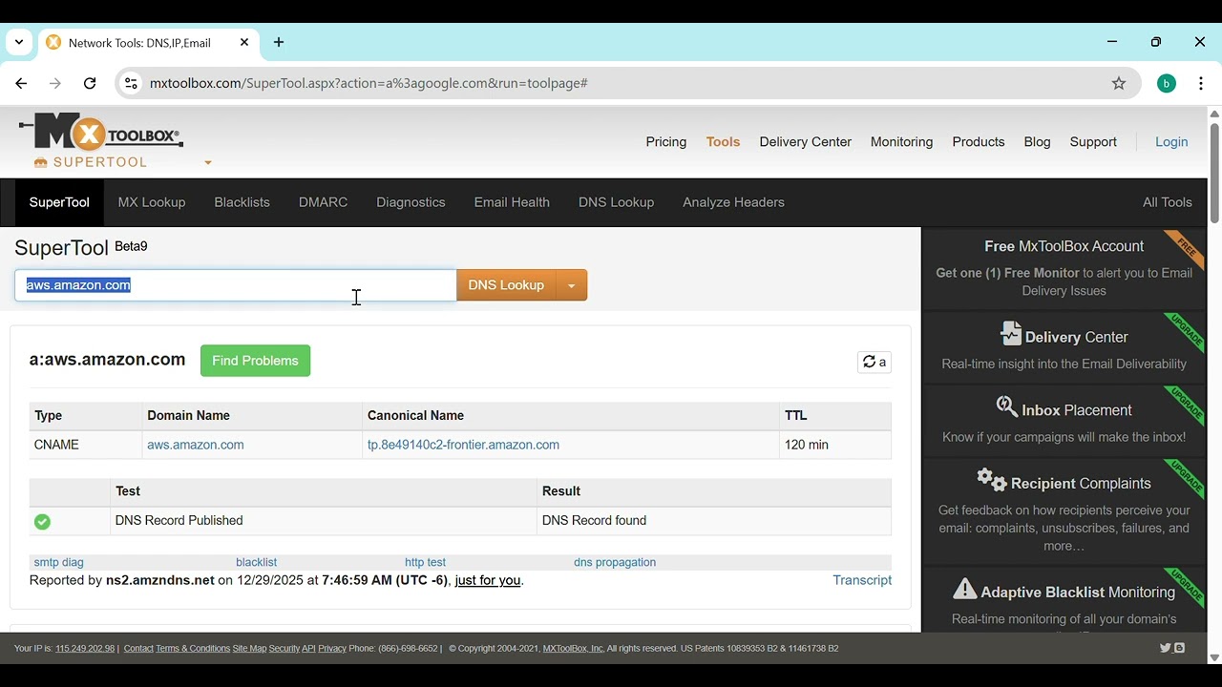Open the Chrome profile avatar
The height and width of the screenshot is (687, 1222).
coord(1167,84)
